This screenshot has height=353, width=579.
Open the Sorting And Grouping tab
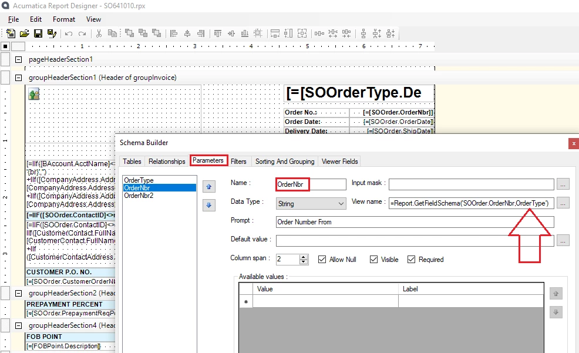tap(285, 162)
